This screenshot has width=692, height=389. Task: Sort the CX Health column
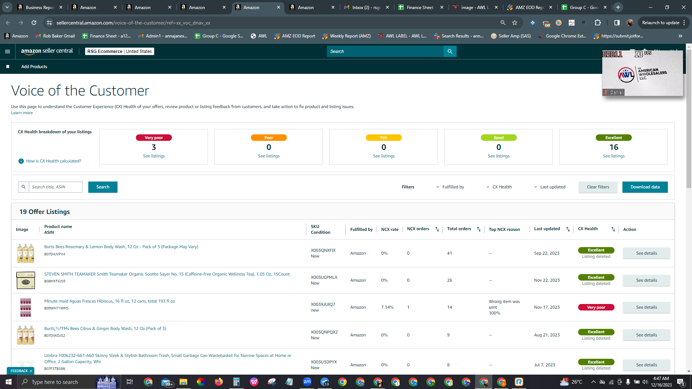613,229
